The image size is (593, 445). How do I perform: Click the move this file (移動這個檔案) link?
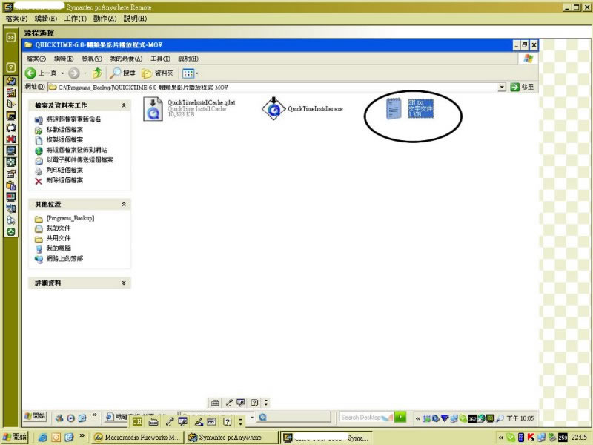pyautogui.click(x=64, y=130)
